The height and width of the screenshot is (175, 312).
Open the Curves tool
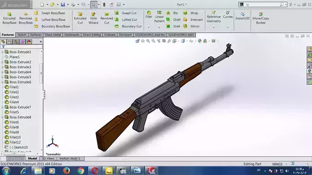coord(228,15)
